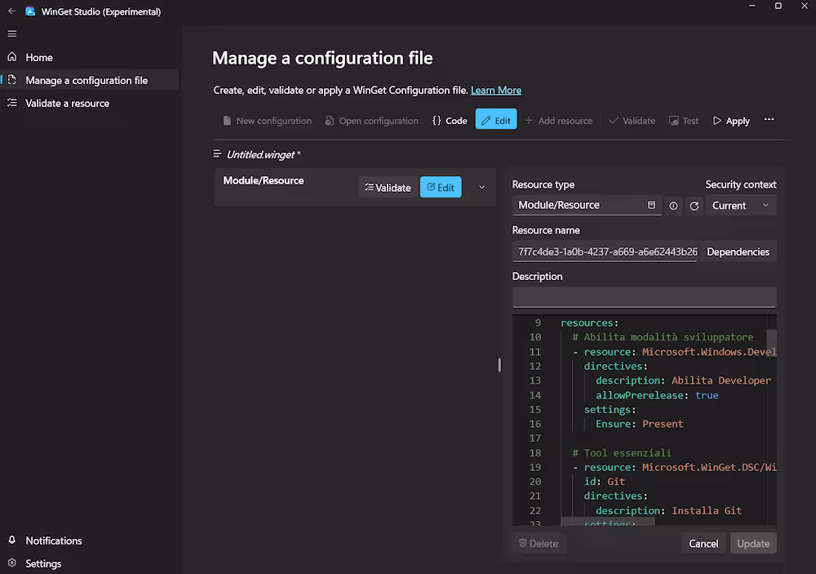Click Open configuration
The image size is (816, 574).
(x=371, y=121)
